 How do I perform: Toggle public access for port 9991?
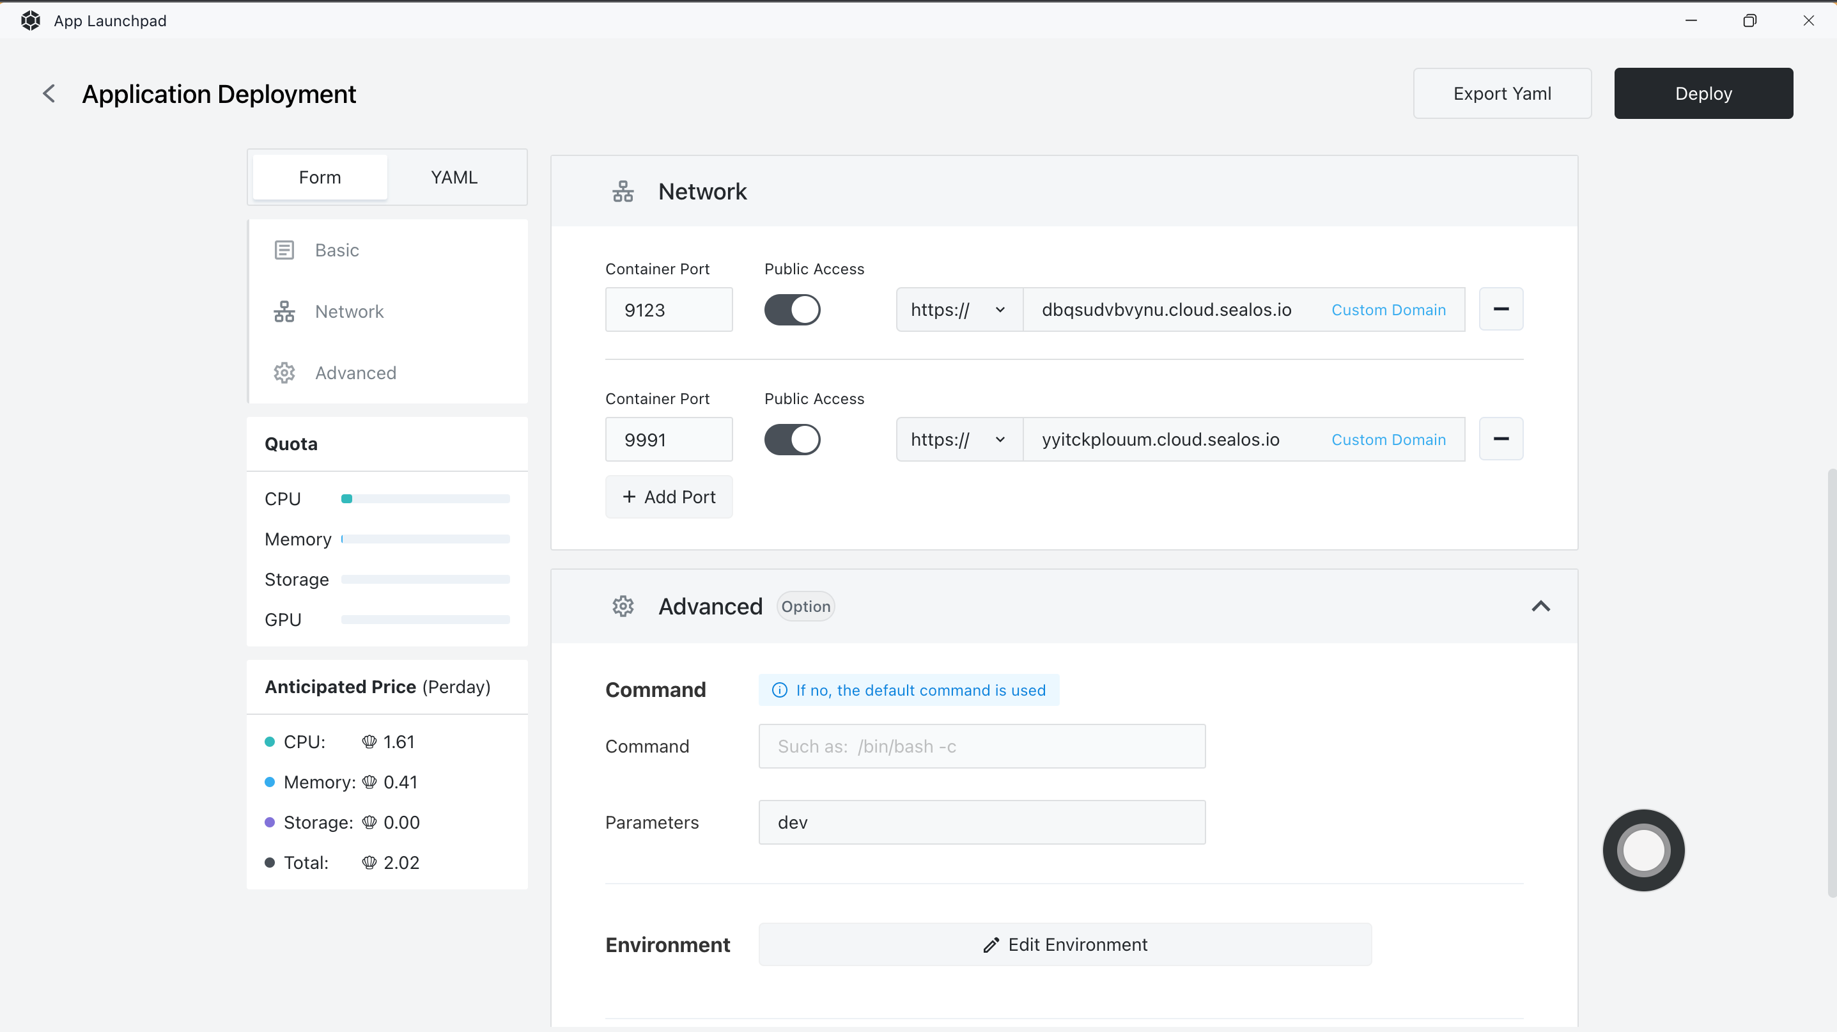(x=791, y=440)
